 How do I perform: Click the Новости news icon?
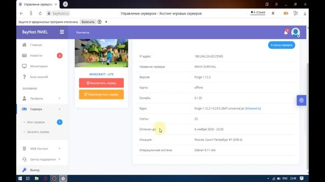coord(24,56)
